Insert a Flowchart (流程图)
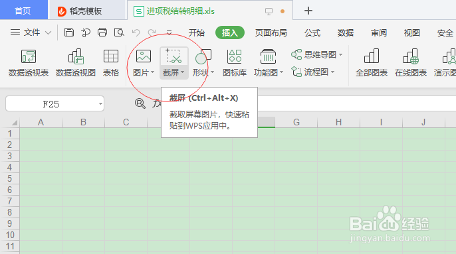The width and height of the screenshot is (456, 254). [310, 72]
